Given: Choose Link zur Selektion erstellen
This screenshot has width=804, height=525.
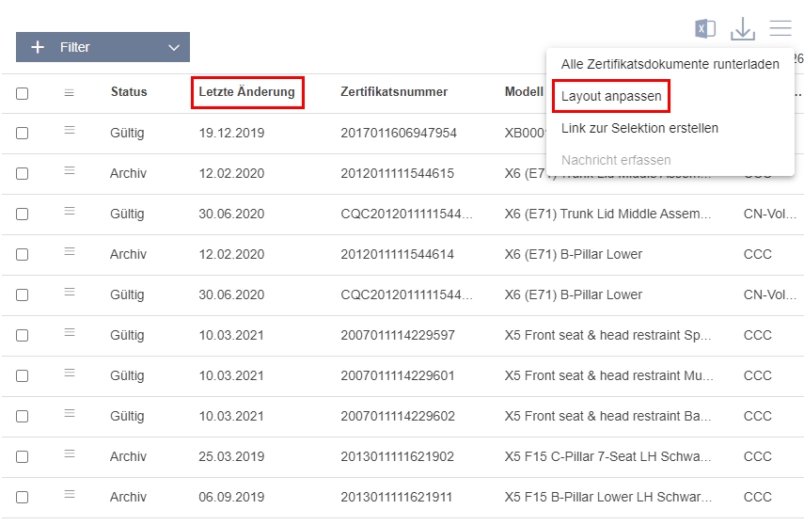Looking at the screenshot, I should (639, 128).
